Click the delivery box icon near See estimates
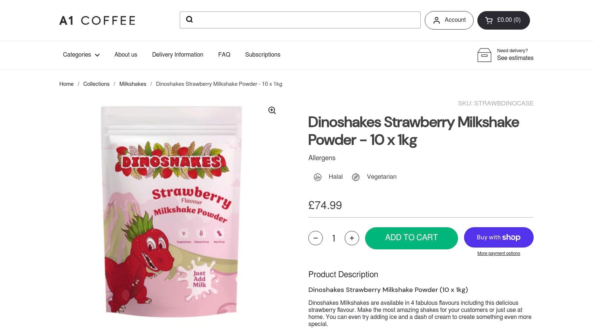The height and width of the screenshot is (333, 593). point(485,55)
